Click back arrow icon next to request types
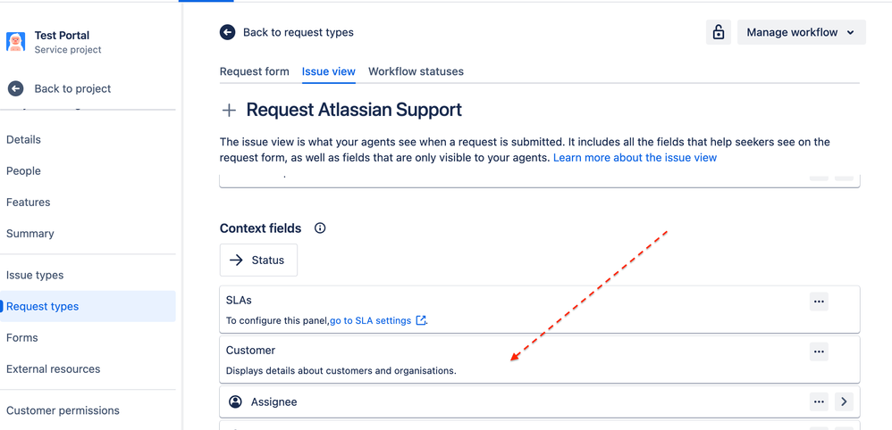892x430 pixels. pyautogui.click(x=228, y=32)
